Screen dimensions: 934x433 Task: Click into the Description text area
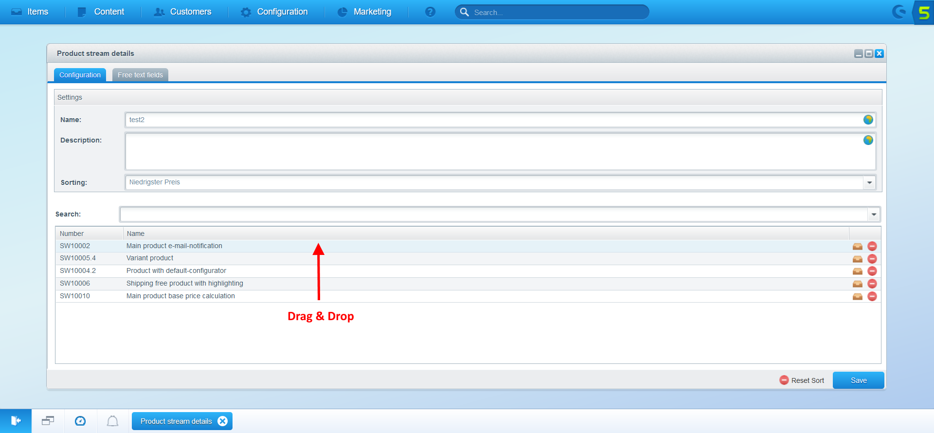(x=491, y=151)
